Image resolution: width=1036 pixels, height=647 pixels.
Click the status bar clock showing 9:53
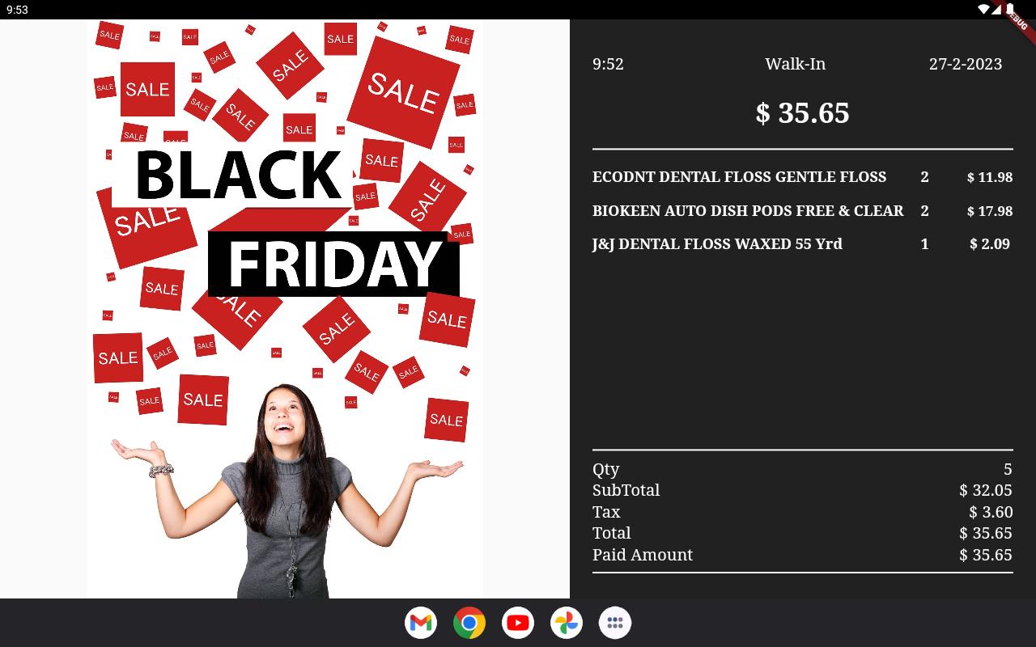(17, 10)
